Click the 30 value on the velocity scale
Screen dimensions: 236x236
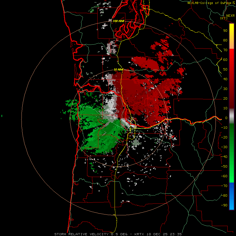225,89
